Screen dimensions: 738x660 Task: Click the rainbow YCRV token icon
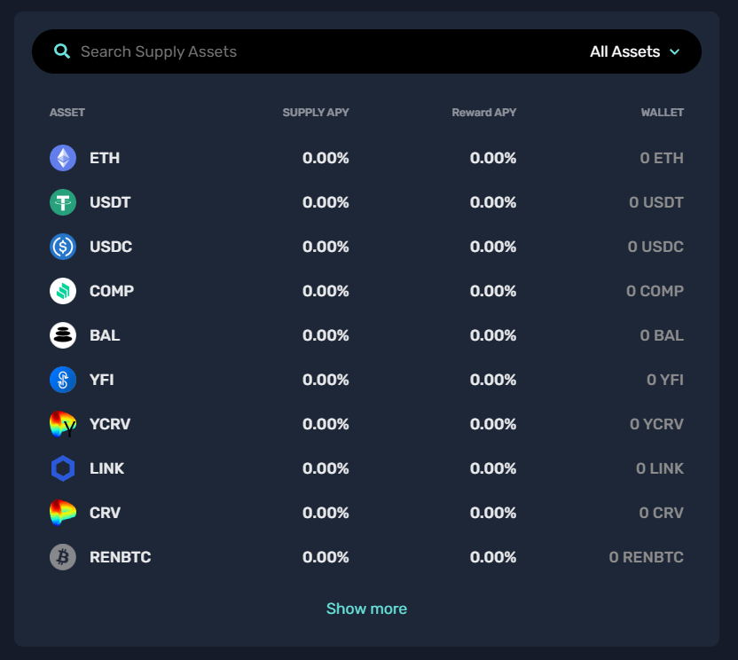point(63,424)
